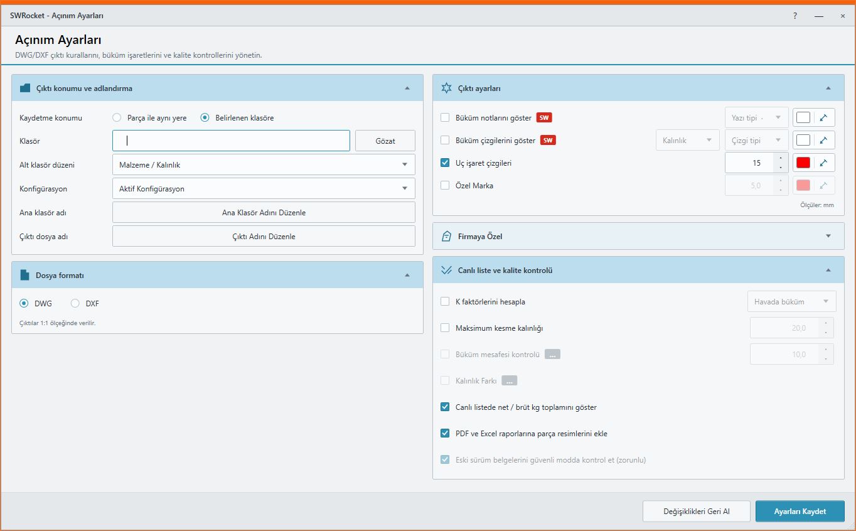Uncheck Uç işaret çizgileri checkbox
This screenshot has width=856, height=531.
click(445, 163)
